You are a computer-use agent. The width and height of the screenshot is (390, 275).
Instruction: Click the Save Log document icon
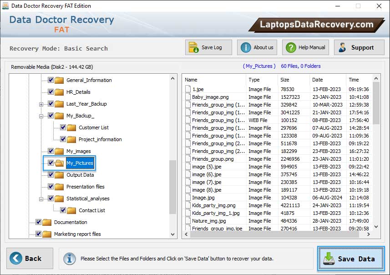(193, 47)
